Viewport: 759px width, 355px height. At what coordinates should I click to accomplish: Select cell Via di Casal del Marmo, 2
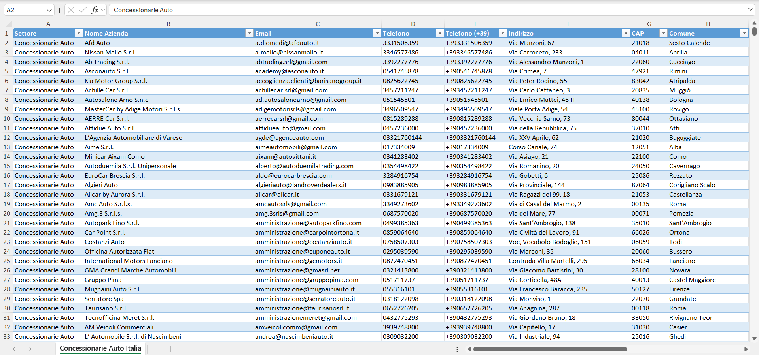[569, 204]
